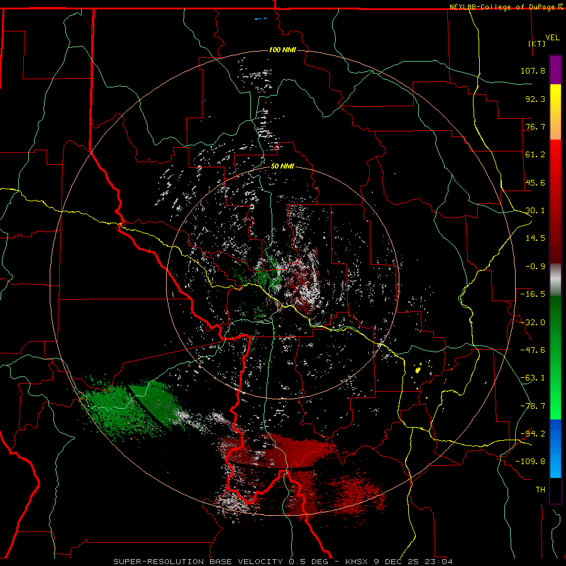
Task: Pick the blue segment of the color bar
Action: (555, 448)
